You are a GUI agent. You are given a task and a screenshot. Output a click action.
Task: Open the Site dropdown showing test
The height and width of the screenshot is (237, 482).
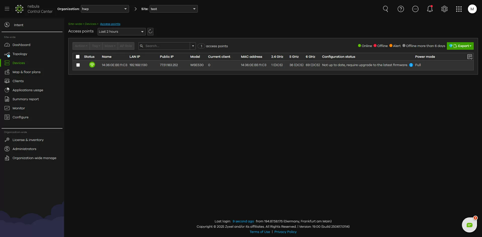173,9
